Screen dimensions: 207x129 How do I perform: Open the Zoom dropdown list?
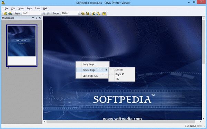pos(79,13)
